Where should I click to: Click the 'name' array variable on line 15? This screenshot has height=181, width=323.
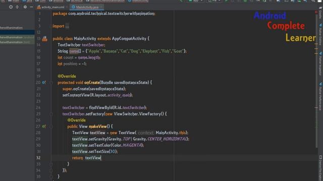(x=74, y=51)
